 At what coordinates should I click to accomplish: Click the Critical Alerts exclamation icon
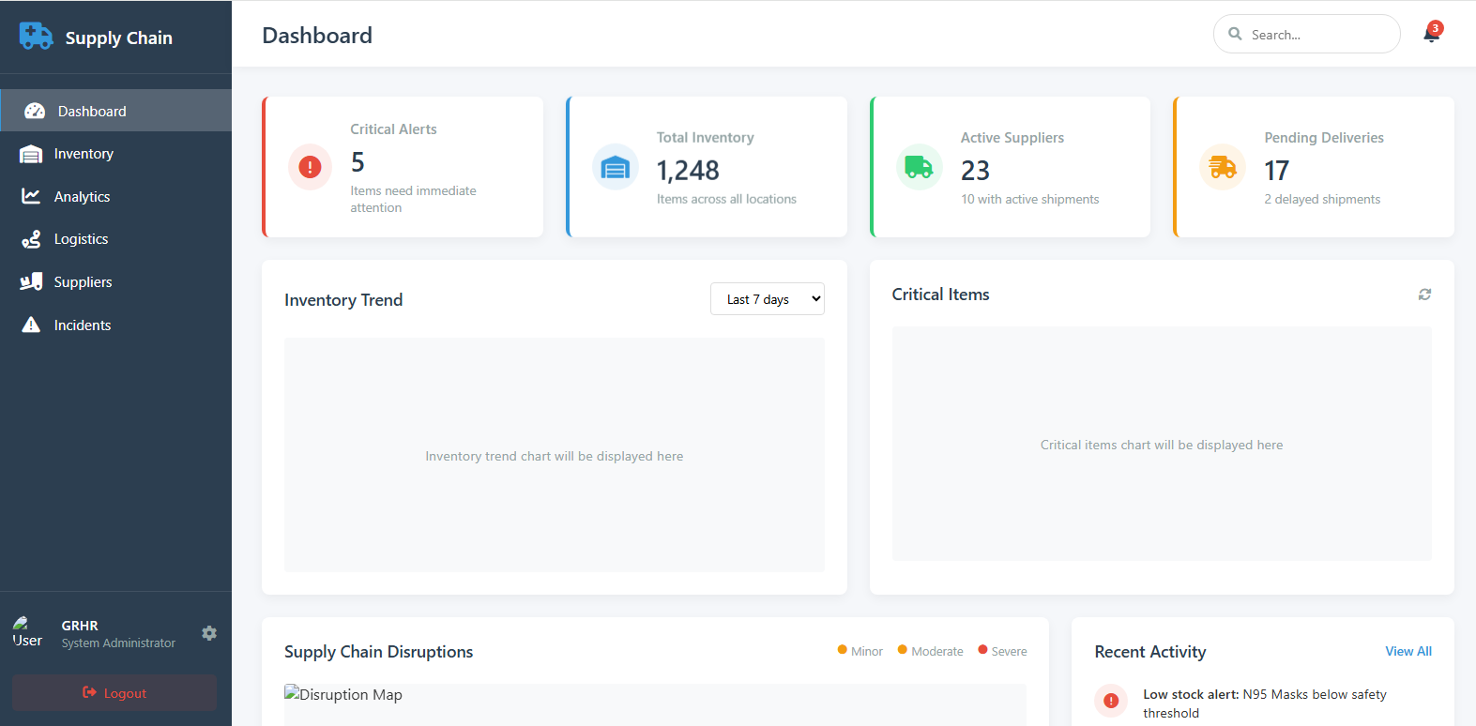(310, 167)
